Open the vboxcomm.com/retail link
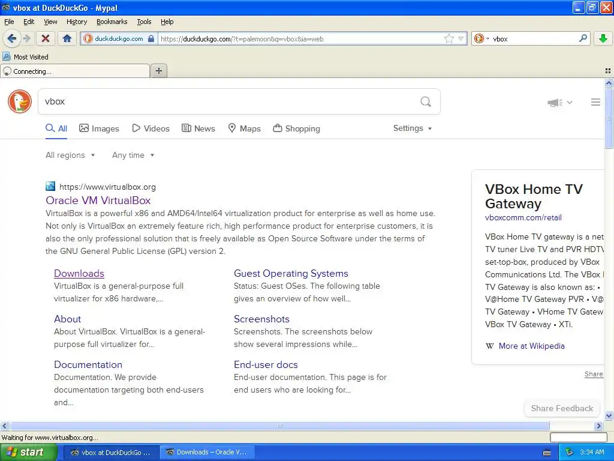614x461 pixels. 523,217
